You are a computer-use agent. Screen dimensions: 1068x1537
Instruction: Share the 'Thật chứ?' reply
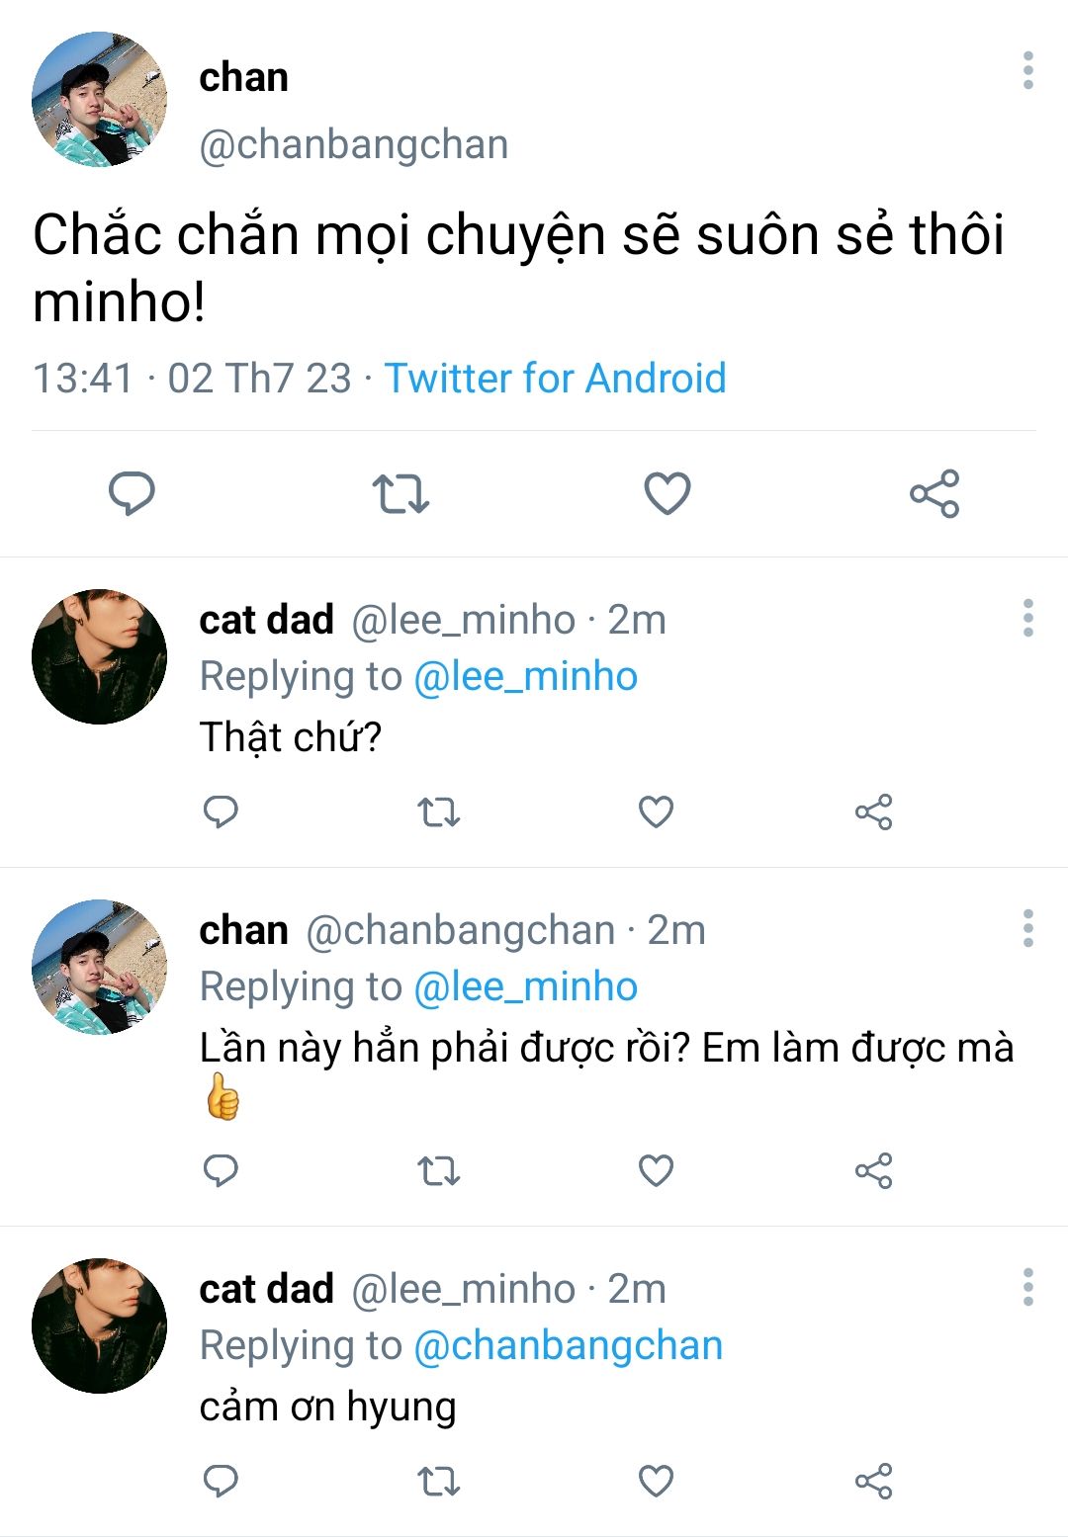tap(873, 812)
